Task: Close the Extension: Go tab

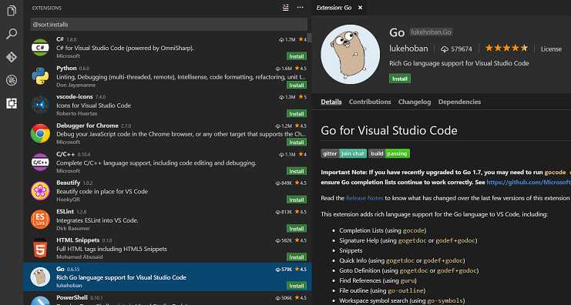Action: tap(360, 8)
